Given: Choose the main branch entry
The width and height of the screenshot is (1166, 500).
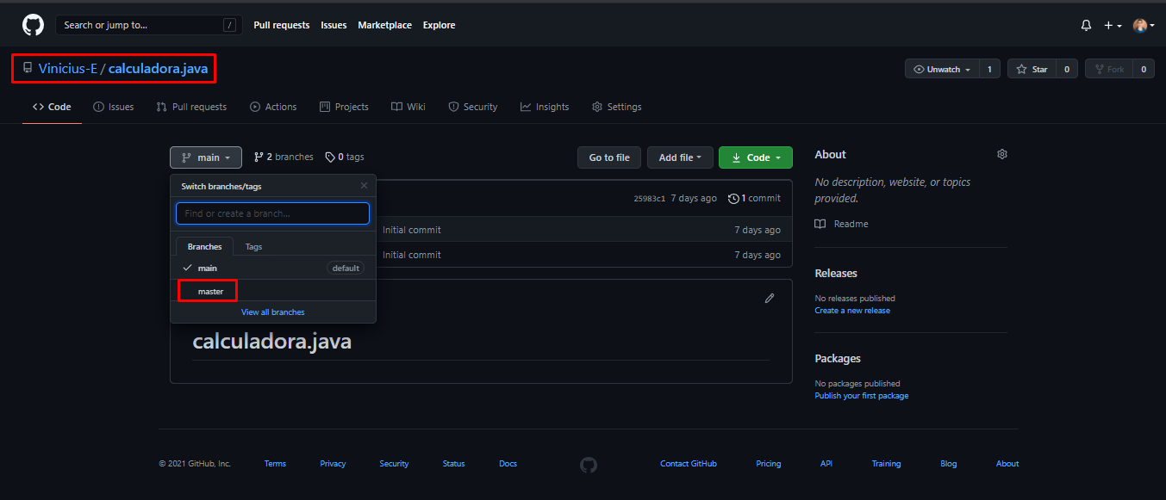Looking at the screenshot, I should point(272,268).
